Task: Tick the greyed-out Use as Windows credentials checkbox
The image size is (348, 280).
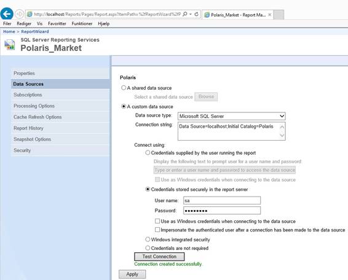Action: click(157, 179)
